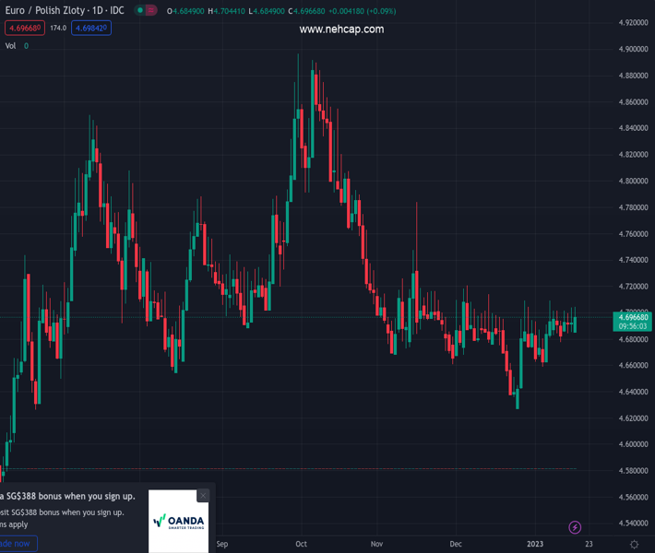Close the OANDA bonus advertisement

[x=203, y=495]
